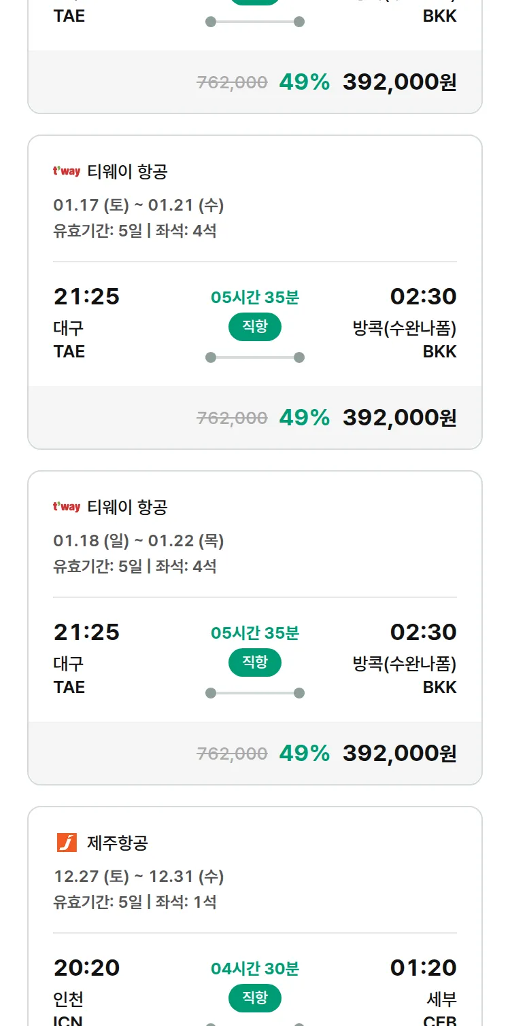The height and width of the screenshot is (1026, 510).
Task: Select the 392,000원 price on the 01.18 flight
Action: pyautogui.click(x=399, y=753)
